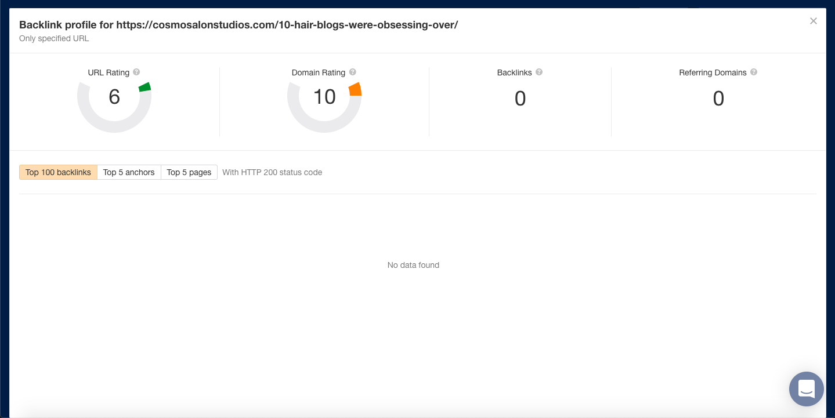The image size is (835, 418).
Task: Click the 'No data found' message
Action: (x=413, y=264)
